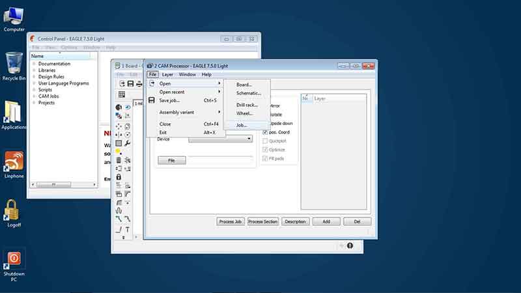This screenshot has height=293, width=521.
Task: Click the Process Job button
Action: pos(231,221)
